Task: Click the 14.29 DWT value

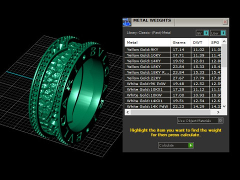Action: click(198, 106)
